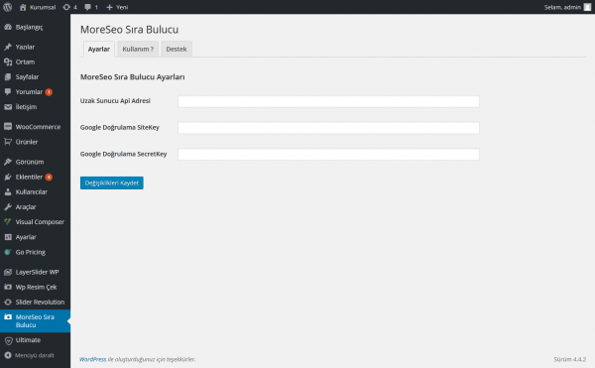Click the WordPress logo icon

click(7, 7)
